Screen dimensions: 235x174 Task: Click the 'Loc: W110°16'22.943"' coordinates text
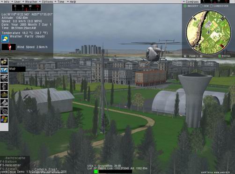[15, 15]
